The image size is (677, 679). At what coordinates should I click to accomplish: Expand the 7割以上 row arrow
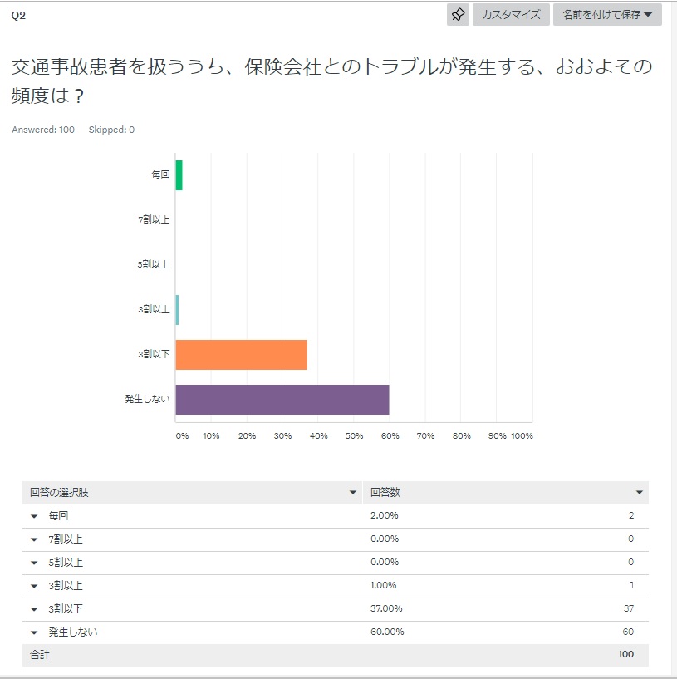(34, 539)
